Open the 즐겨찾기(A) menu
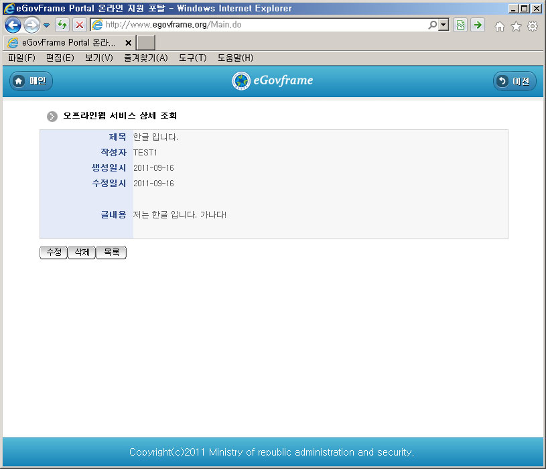This screenshot has width=546, height=469. [x=145, y=58]
